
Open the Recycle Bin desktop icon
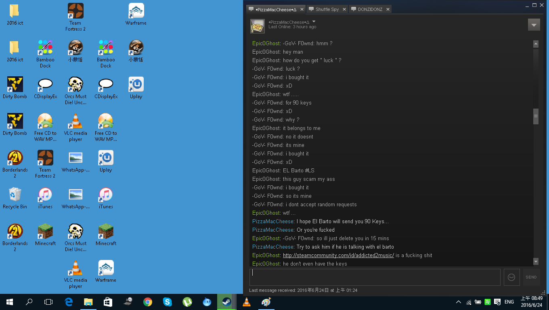point(15,198)
